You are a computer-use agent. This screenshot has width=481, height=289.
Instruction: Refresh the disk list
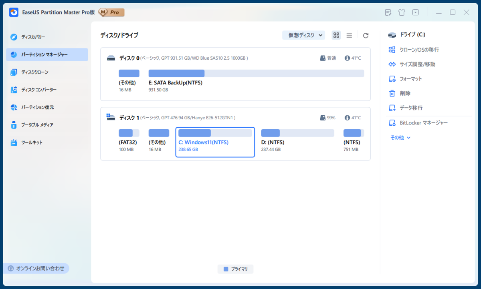366,36
